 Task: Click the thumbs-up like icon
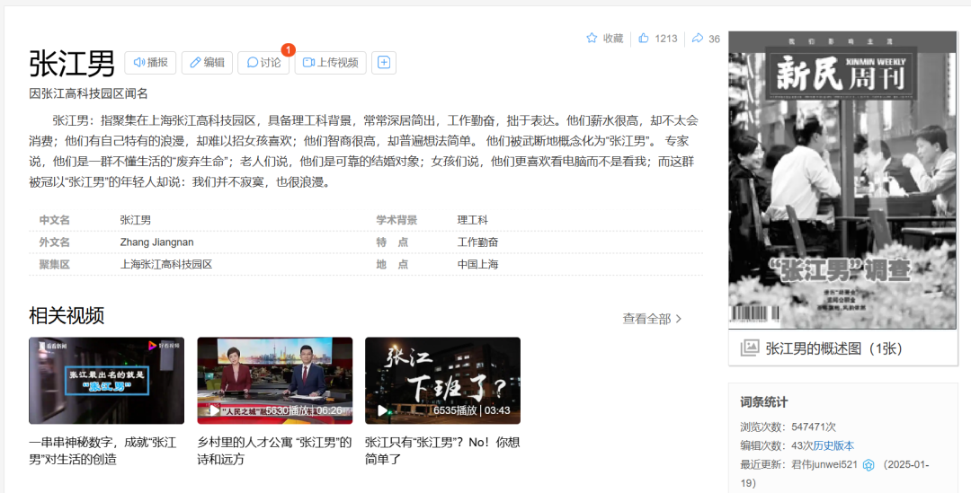click(644, 39)
